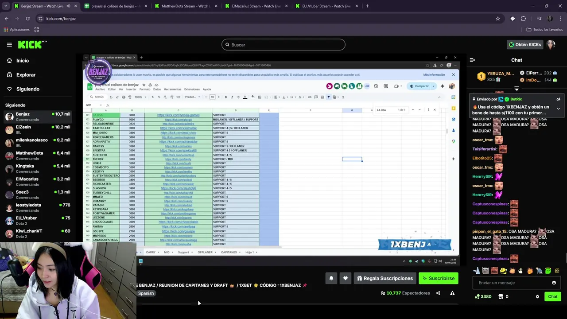The image size is (567, 319).
Task: Reload the current page
Action: [27, 19]
